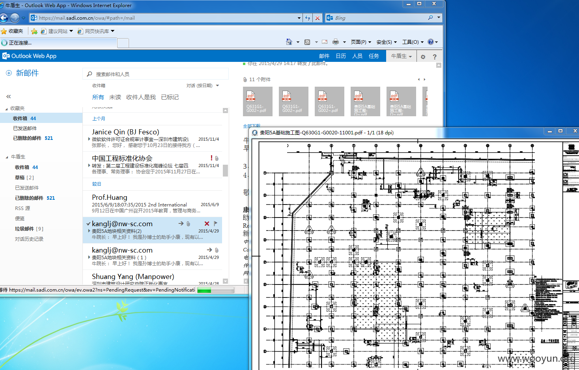Collapse folder pane with double chevron

pos(8,97)
